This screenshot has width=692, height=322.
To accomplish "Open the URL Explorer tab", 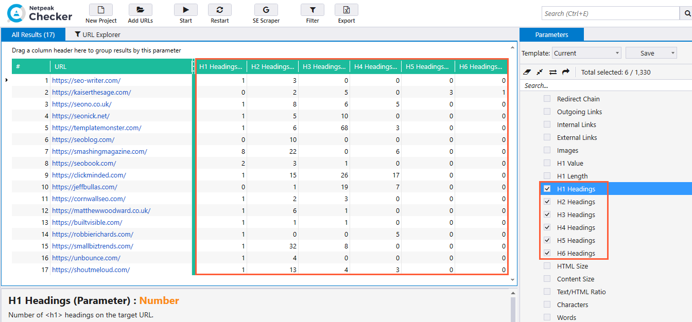I will click(x=97, y=34).
